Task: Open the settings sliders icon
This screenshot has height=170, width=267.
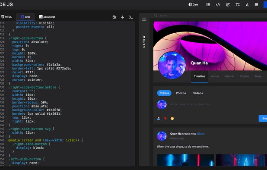Action: [257, 5]
